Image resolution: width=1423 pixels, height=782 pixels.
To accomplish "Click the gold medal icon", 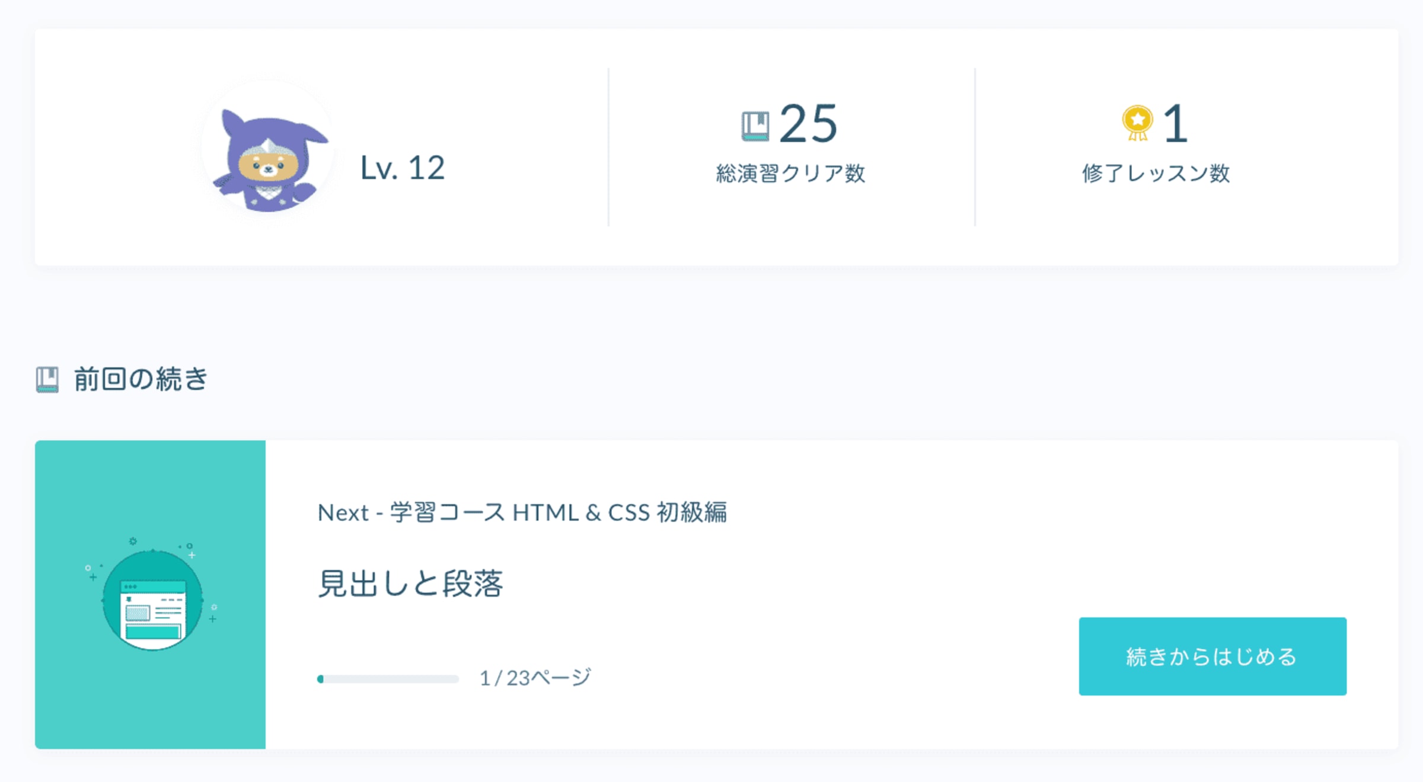I will 1137,122.
